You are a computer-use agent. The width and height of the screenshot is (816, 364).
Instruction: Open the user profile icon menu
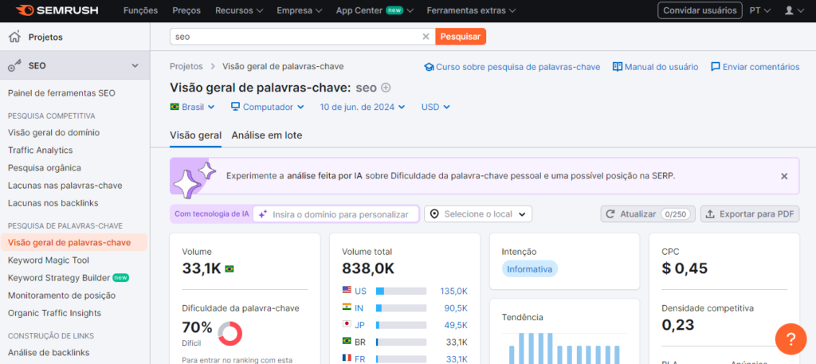[x=794, y=10]
